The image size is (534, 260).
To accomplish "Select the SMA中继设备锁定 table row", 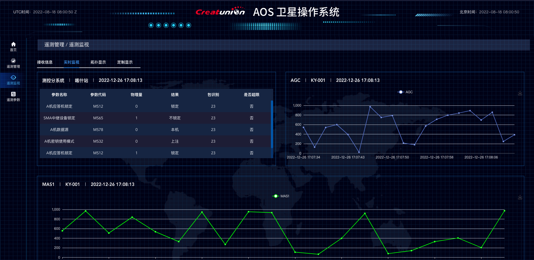I will 156,118.
